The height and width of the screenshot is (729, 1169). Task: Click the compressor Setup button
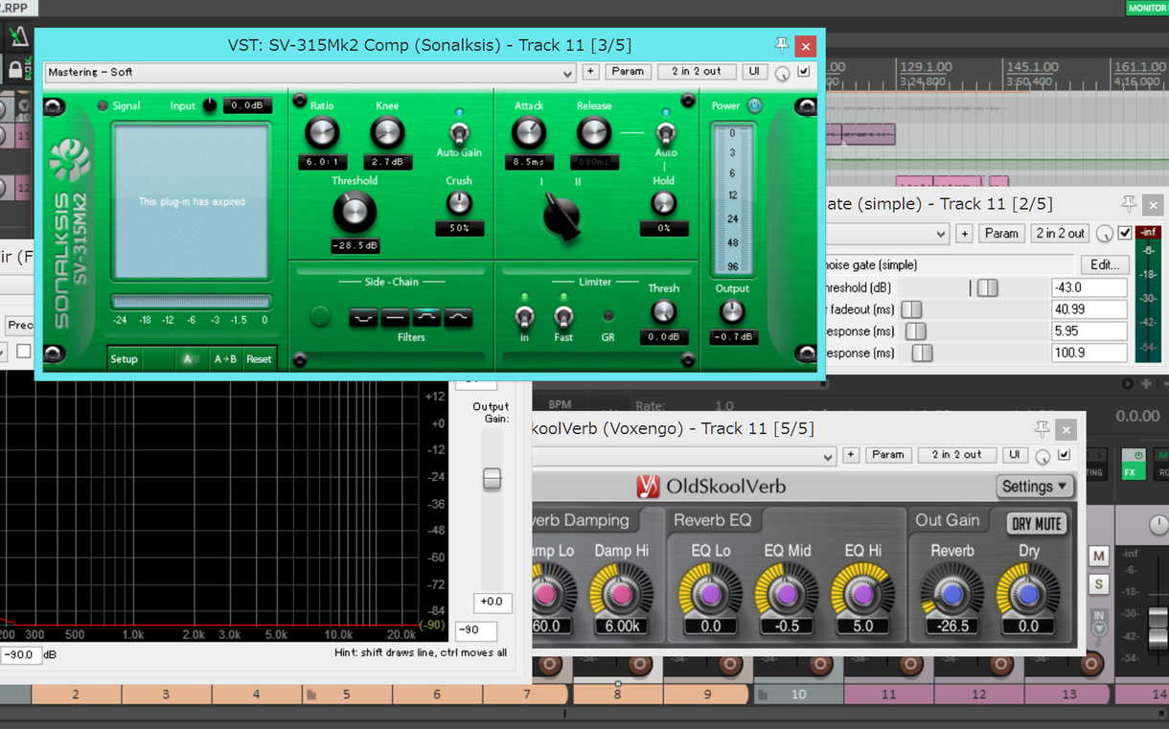pyautogui.click(x=125, y=359)
